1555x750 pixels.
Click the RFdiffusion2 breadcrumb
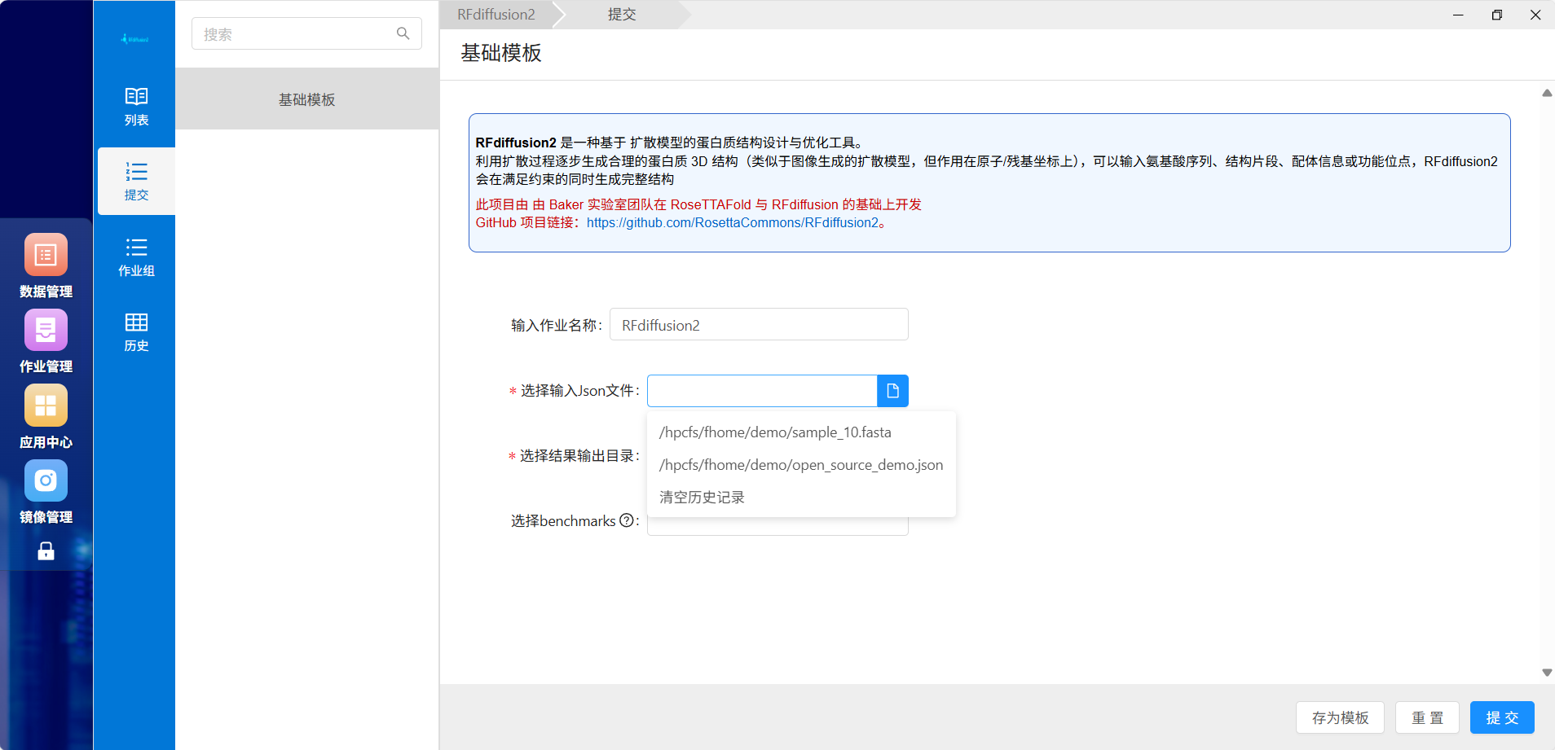point(496,15)
